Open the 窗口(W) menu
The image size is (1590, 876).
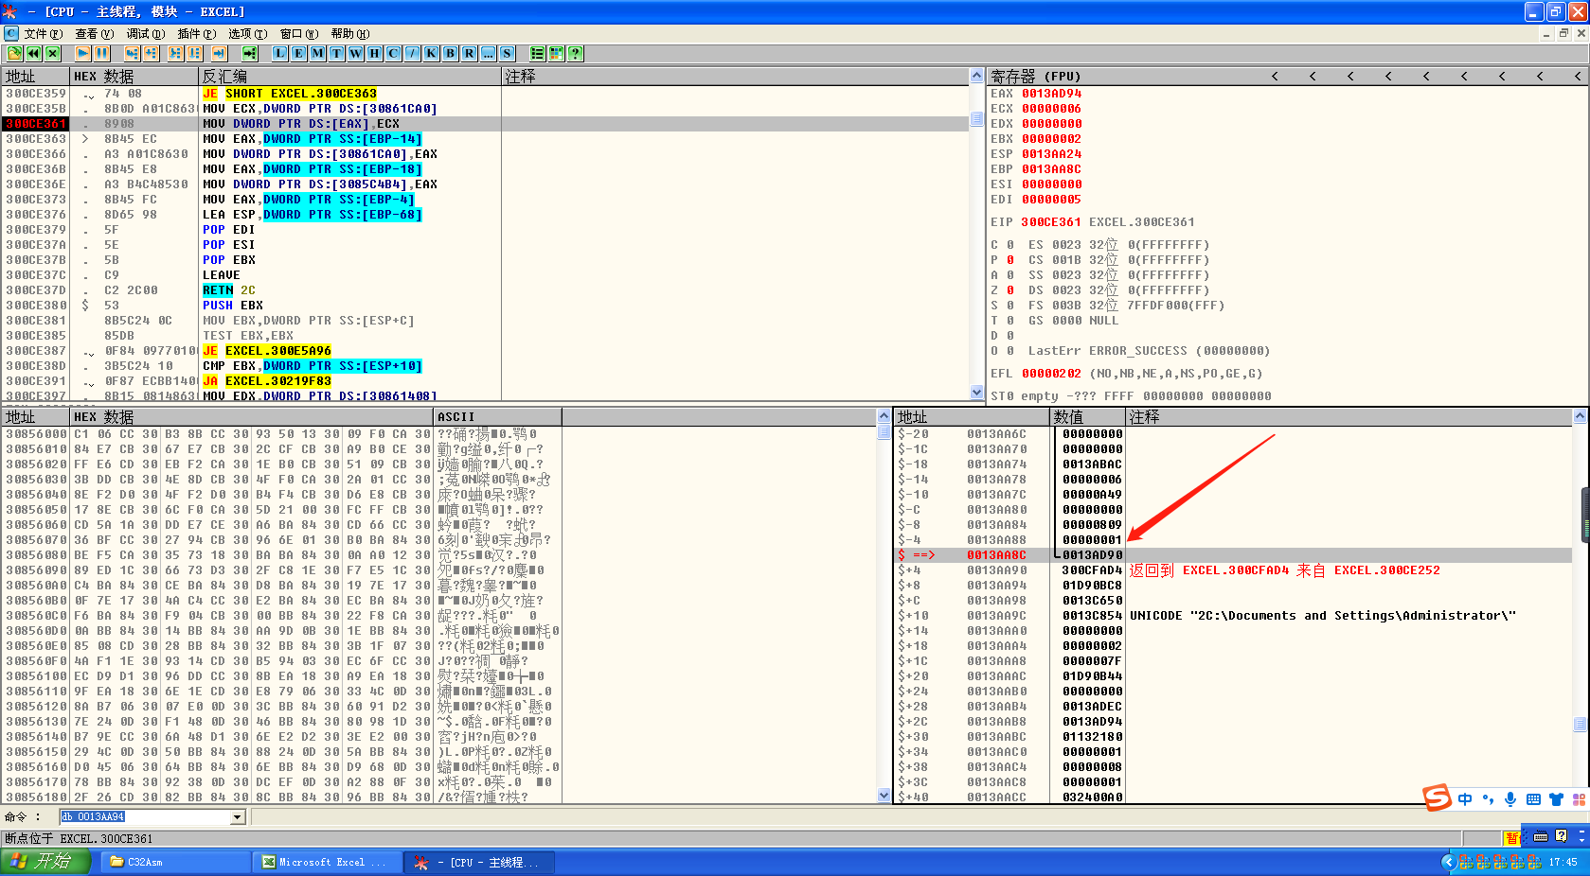coord(298,34)
